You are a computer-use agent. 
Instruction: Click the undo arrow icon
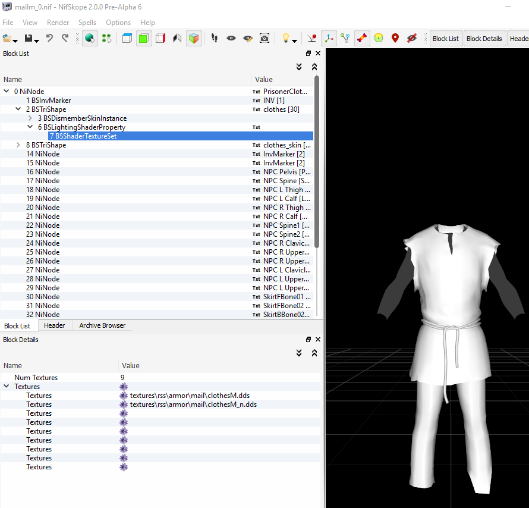(x=49, y=38)
